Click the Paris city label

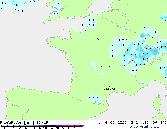pos(100,39)
